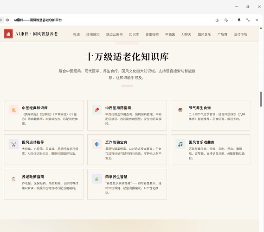Navigate to 健康档案
264x232 pixels.
[x=152, y=34]
